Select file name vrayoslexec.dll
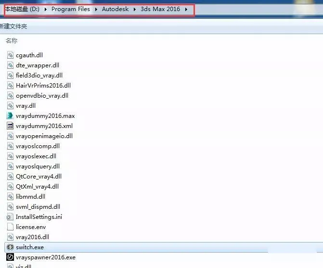323x268 pixels. coord(36,156)
